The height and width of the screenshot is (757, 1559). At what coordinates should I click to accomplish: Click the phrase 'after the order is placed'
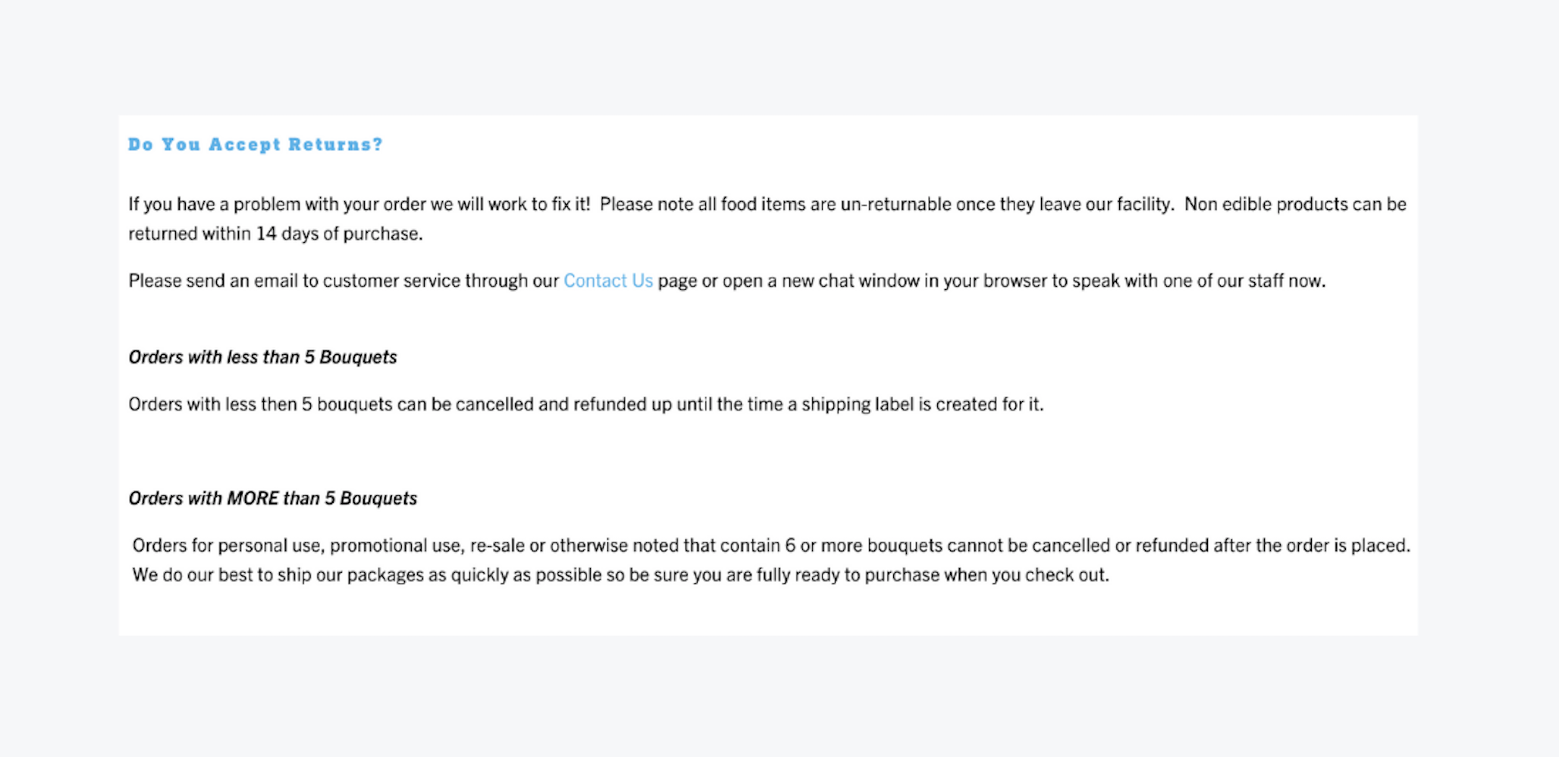click(1312, 545)
